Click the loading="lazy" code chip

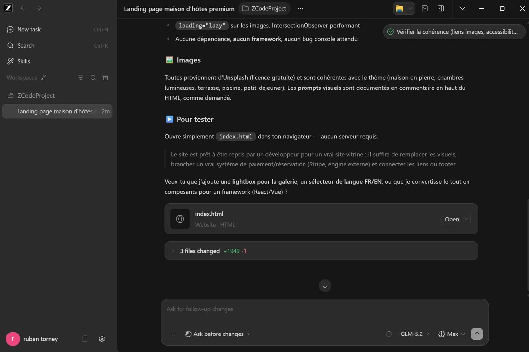(202, 26)
